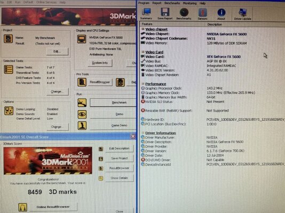The height and width of the screenshot is (213, 285).
Task: Click the Show Details icon
Action: pyautogui.click(x=101, y=178)
